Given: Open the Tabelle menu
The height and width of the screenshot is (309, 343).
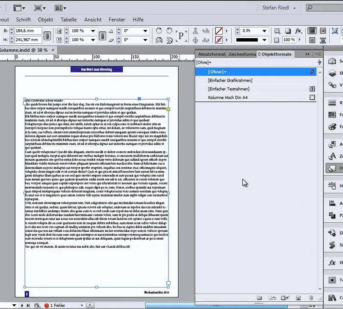Looking at the screenshot, I should point(69,20).
